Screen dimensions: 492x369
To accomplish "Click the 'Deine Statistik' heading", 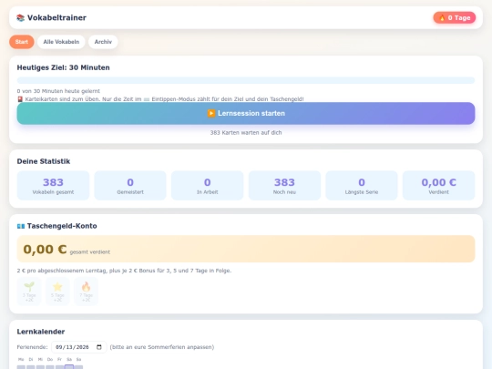I will tap(44, 161).
